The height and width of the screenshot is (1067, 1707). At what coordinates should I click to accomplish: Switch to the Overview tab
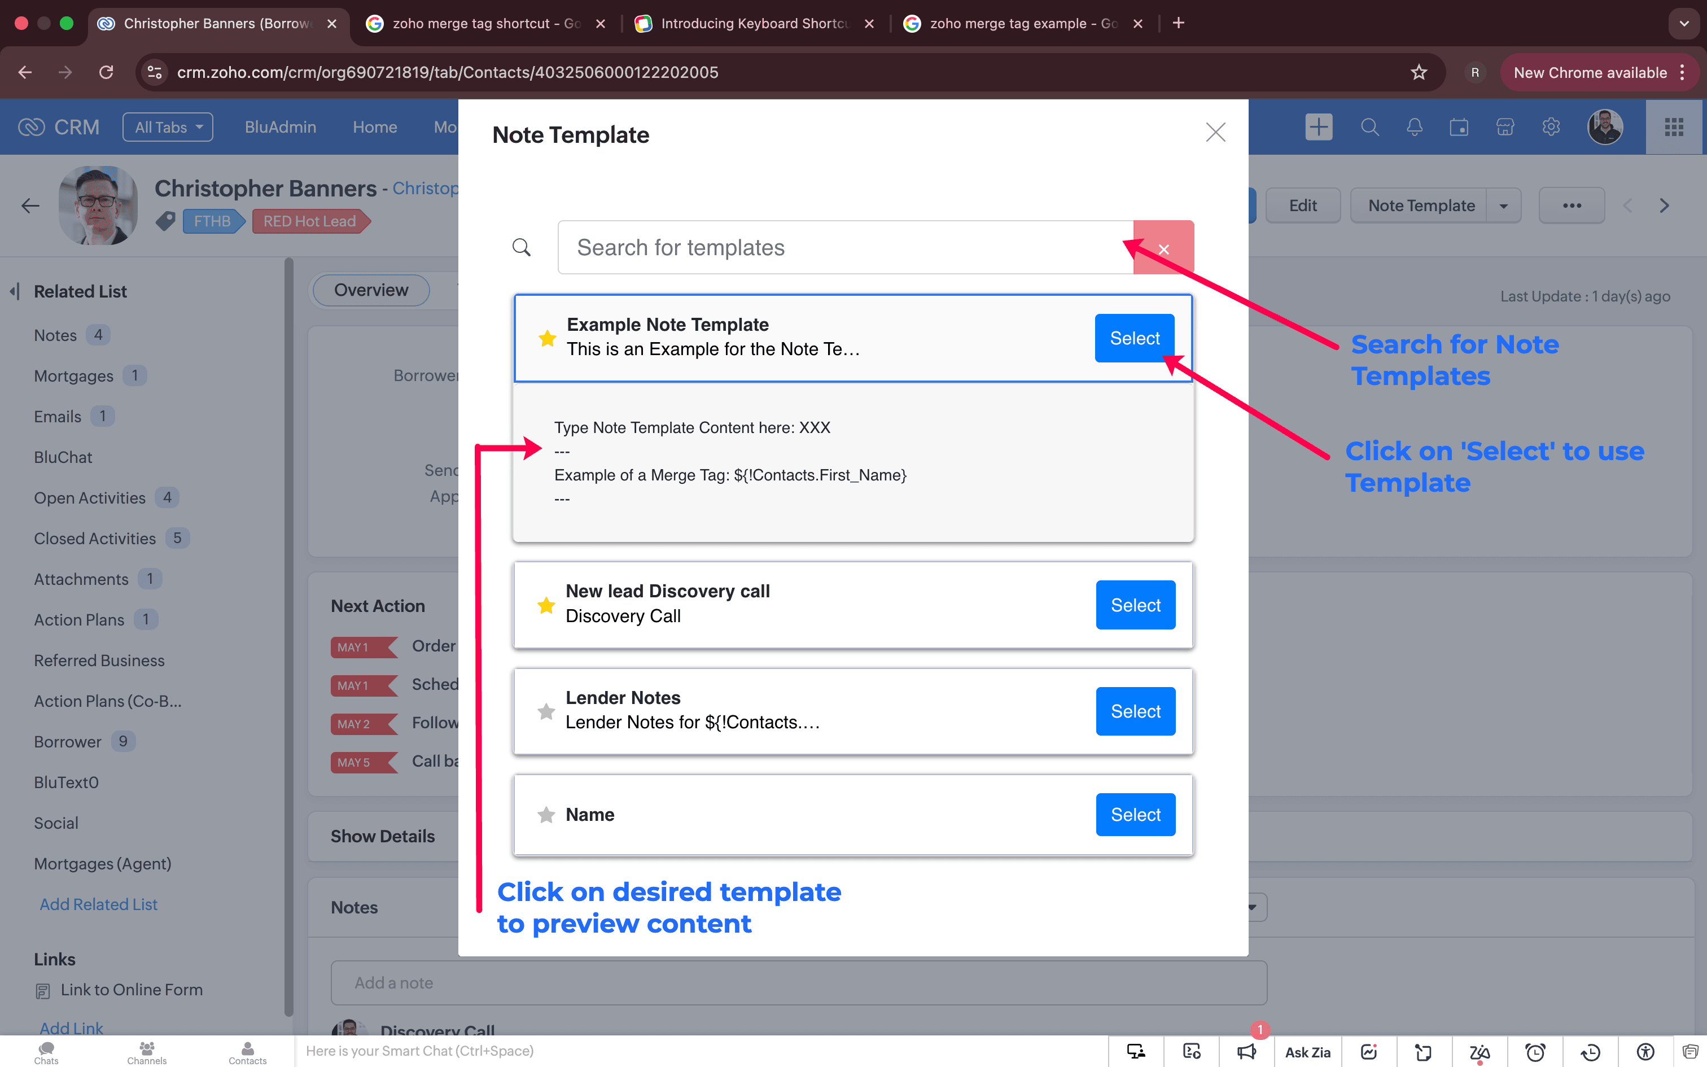pyautogui.click(x=371, y=290)
